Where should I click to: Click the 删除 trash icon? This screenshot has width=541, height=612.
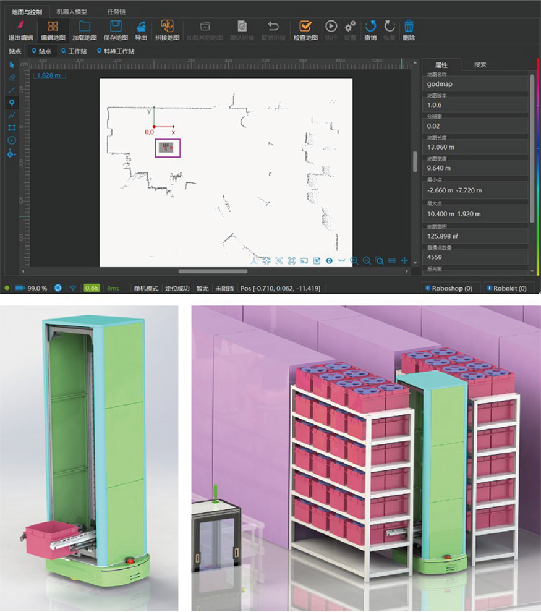point(409,27)
